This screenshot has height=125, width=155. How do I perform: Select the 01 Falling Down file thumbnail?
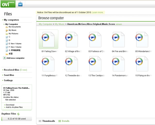pyautogui.click(x=49, y=39)
